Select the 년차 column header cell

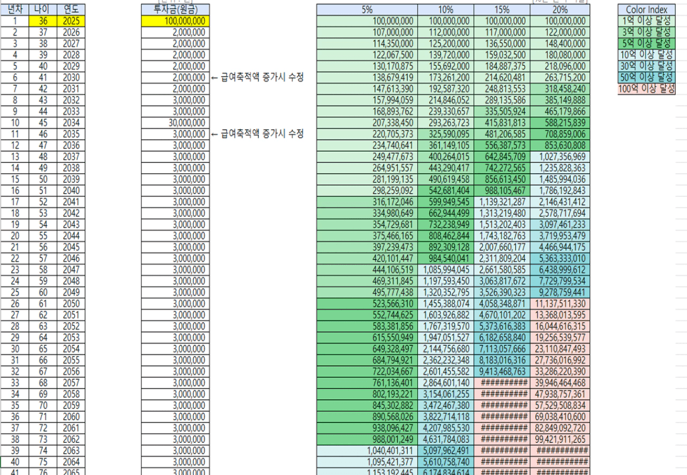pos(15,10)
